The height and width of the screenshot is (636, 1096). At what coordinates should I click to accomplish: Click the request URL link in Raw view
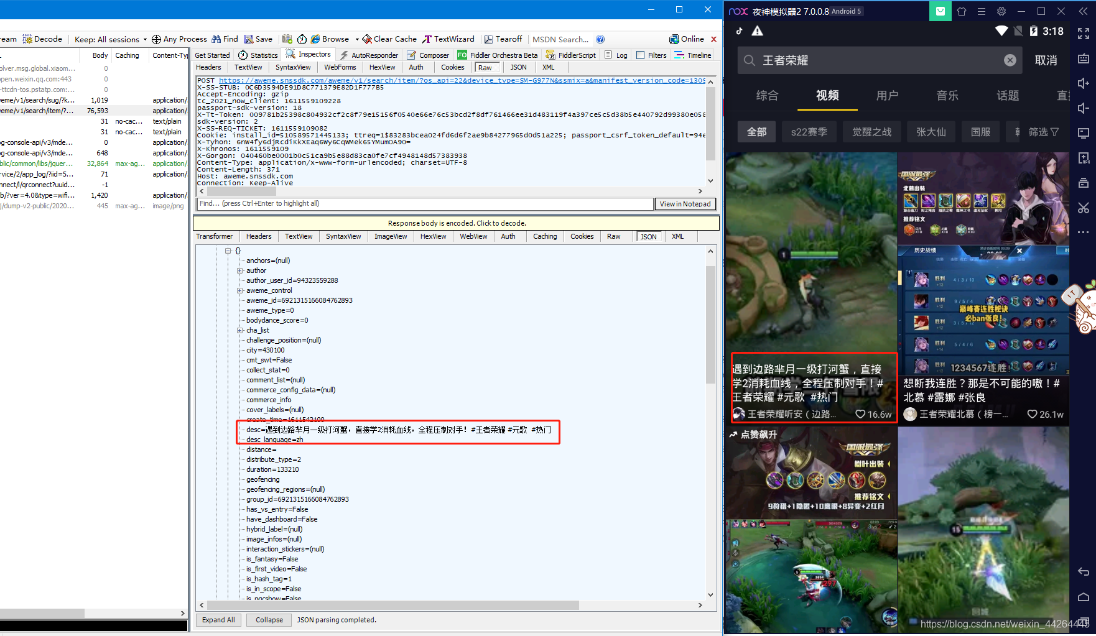(x=462, y=80)
